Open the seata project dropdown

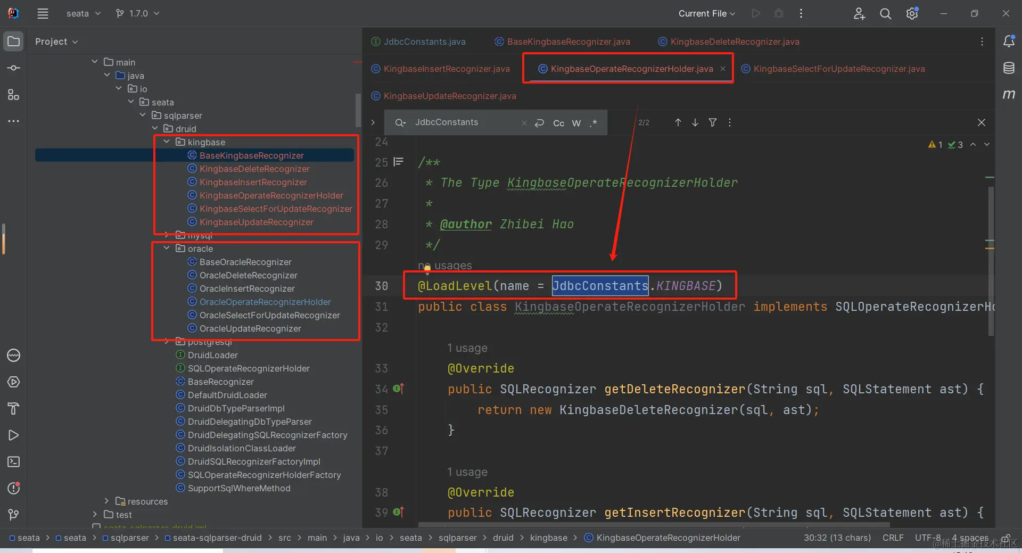pos(83,13)
